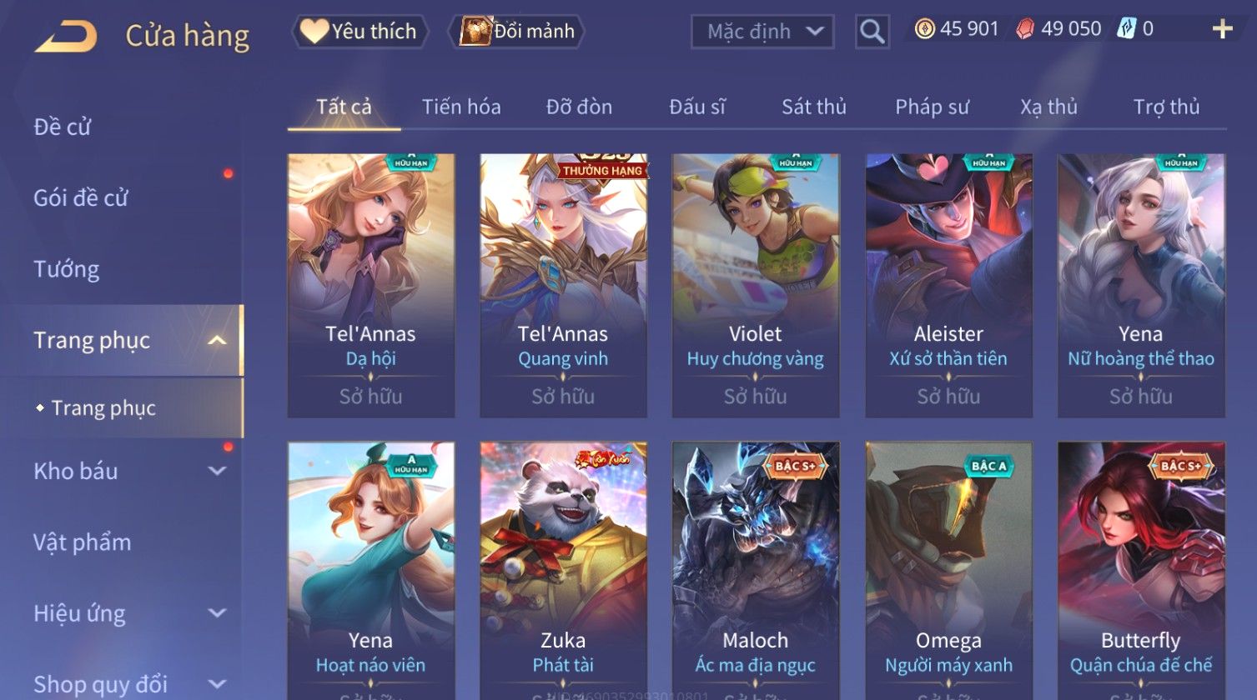Select Violet Huy chương vàng skin card
The image size is (1257, 700).
[x=756, y=285]
